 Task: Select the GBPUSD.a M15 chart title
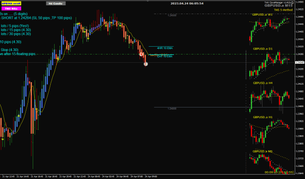[278, 6]
